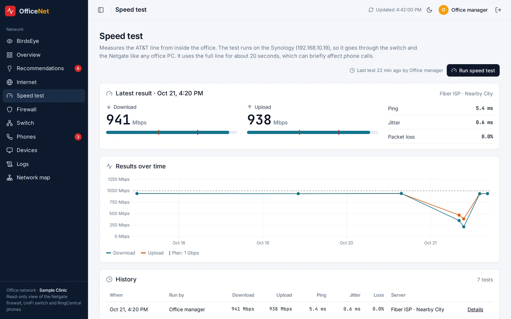Image resolution: width=511 pixels, height=319 pixels.
Task: Click the clock icon beside History heading
Action: (x=109, y=279)
